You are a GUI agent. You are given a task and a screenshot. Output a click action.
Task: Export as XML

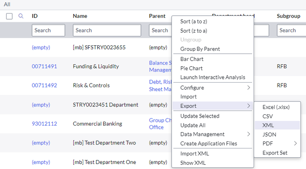[268, 125]
